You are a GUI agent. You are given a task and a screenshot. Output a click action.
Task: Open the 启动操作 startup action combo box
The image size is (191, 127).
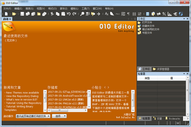point(33,116)
